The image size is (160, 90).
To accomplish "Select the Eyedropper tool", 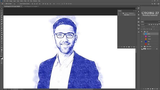I will (x=2, y=21).
